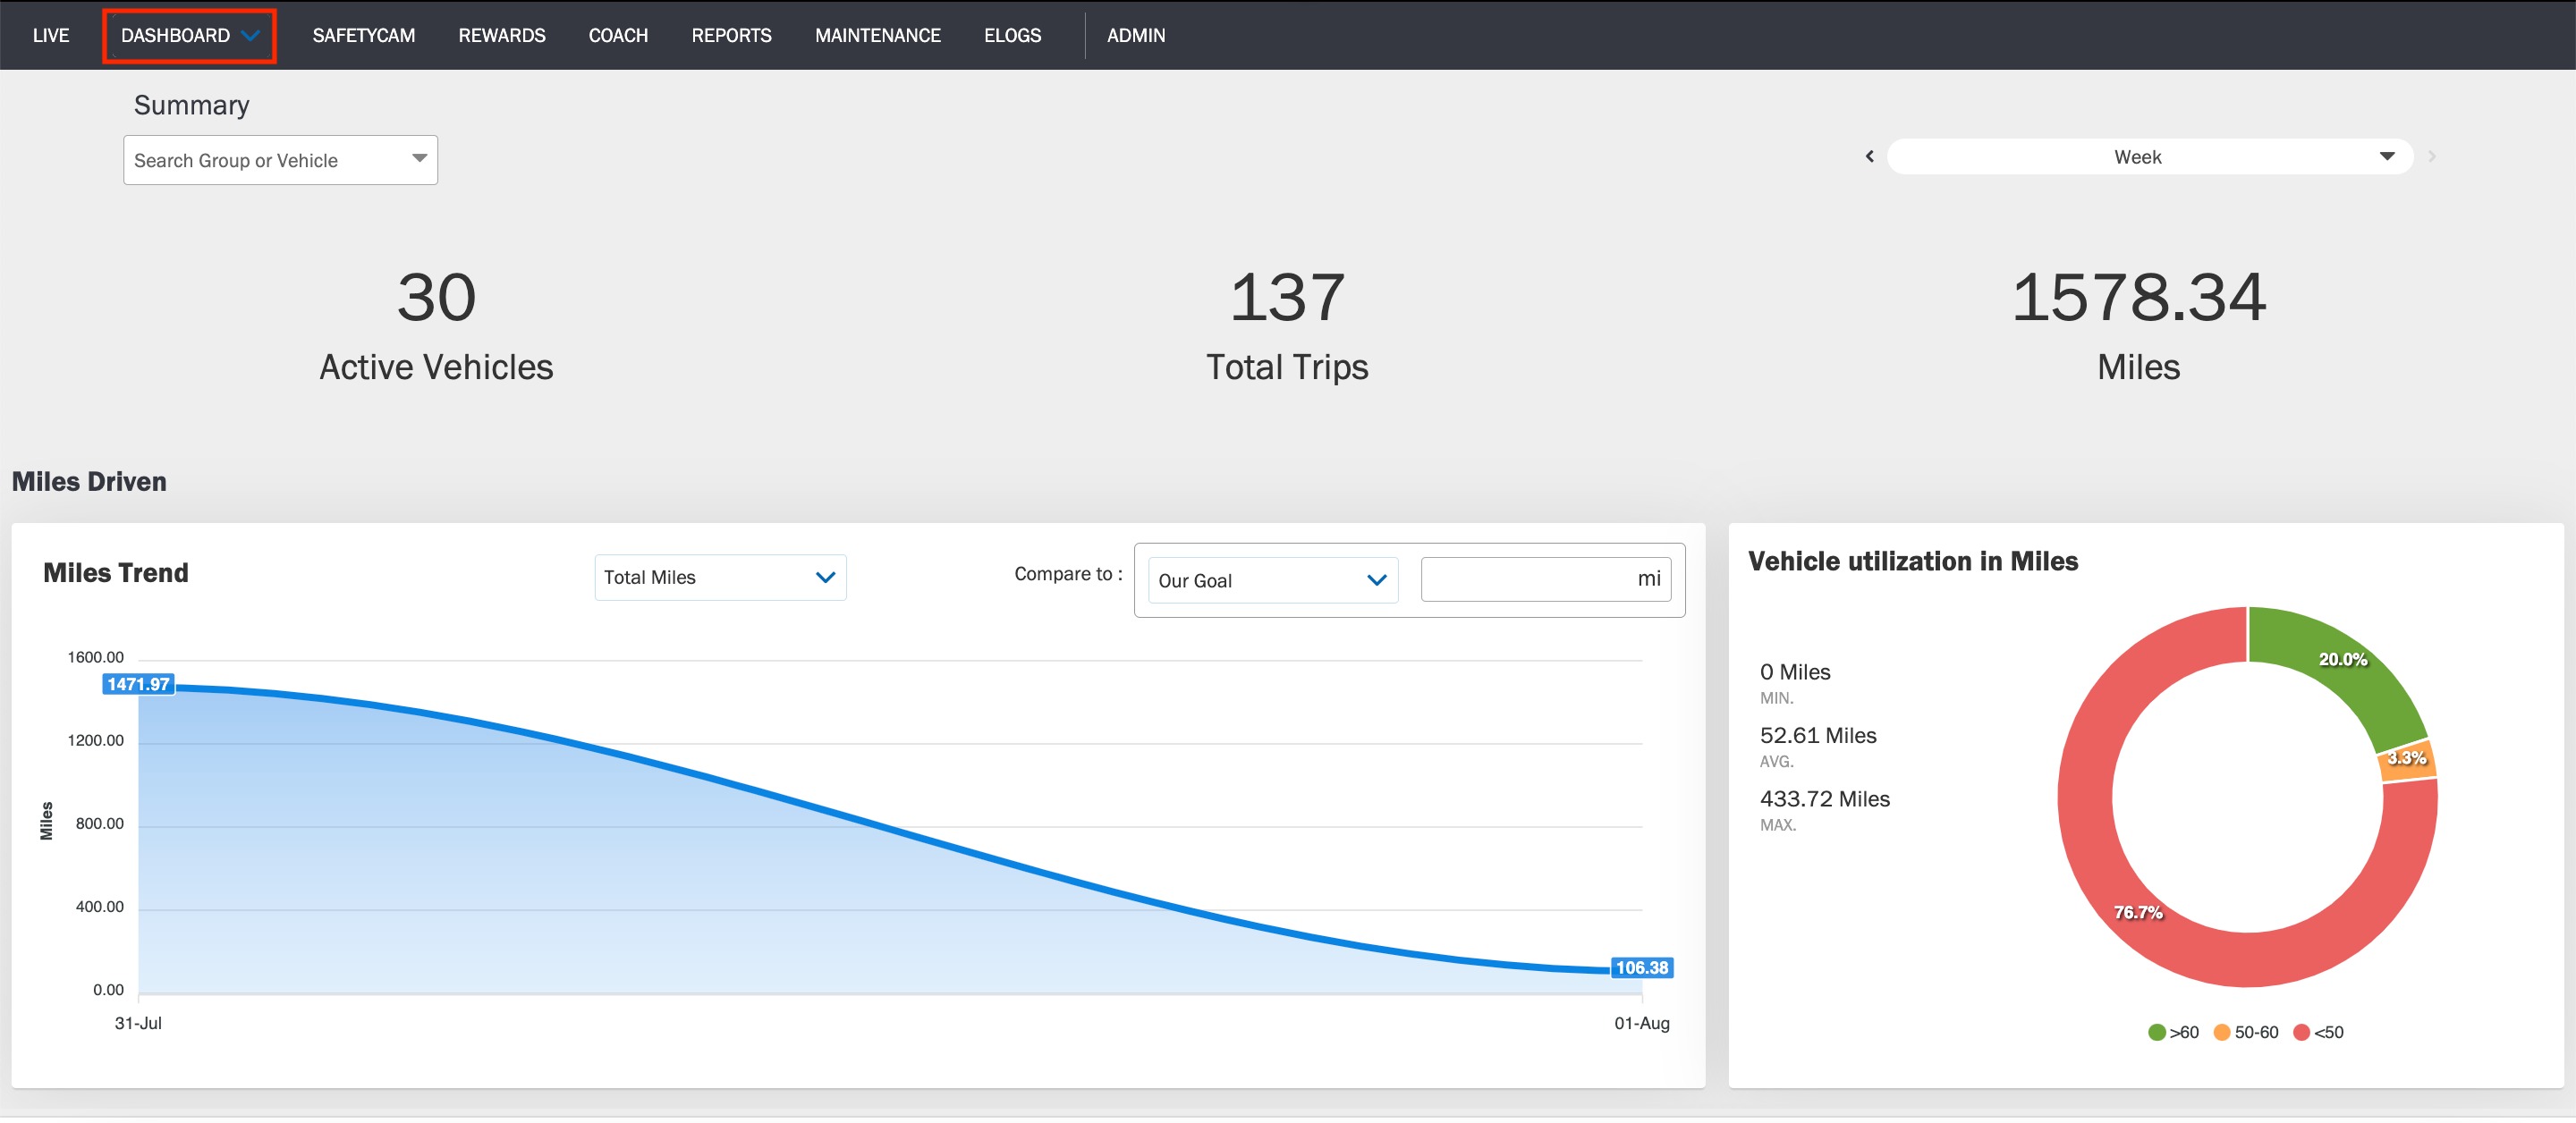The width and height of the screenshot is (2576, 1123).
Task: Open the Week period dropdown
Action: click(x=2150, y=157)
